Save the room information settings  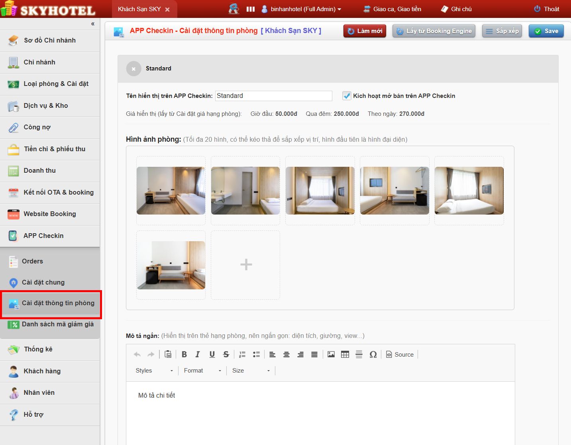coord(546,31)
